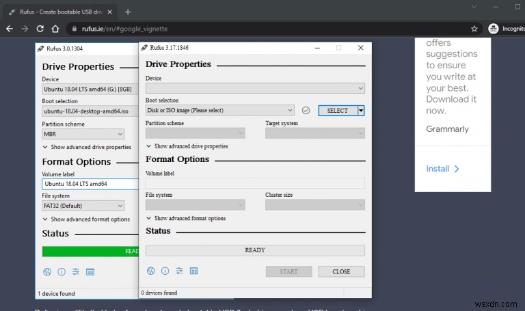The image size is (525, 311).
Task: Open the log icon in Rufus 3.17
Action: point(194,271)
